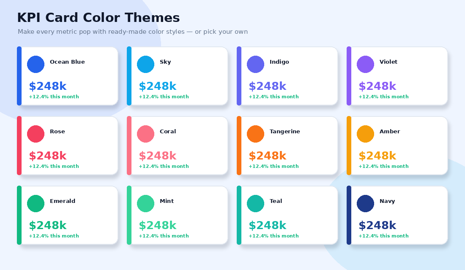The height and width of the screenshot is (270, 465).
Task: Click the $248k value on Amber card
Action: [377, 156]
